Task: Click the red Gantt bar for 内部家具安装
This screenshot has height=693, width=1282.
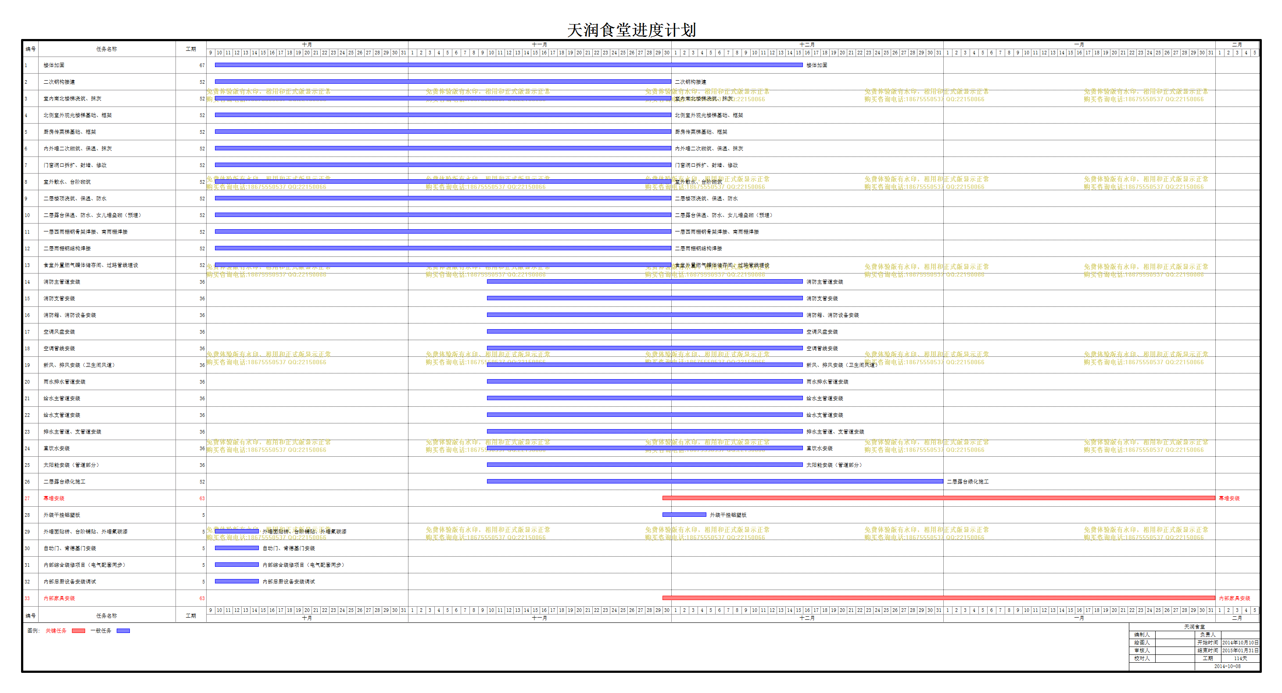Action: pos(938,598)
